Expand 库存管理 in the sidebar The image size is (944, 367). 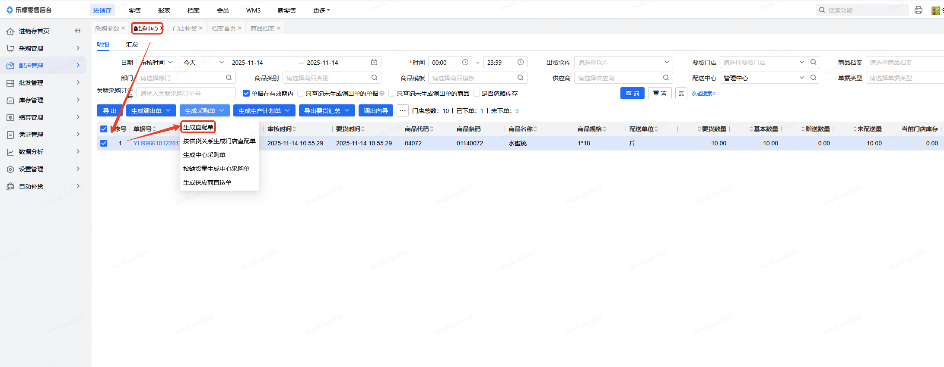click(x=43, y=100)
